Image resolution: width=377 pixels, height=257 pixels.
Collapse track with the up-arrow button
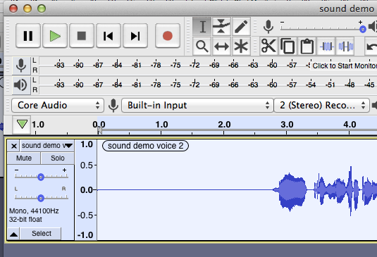(x=13, y=234)
